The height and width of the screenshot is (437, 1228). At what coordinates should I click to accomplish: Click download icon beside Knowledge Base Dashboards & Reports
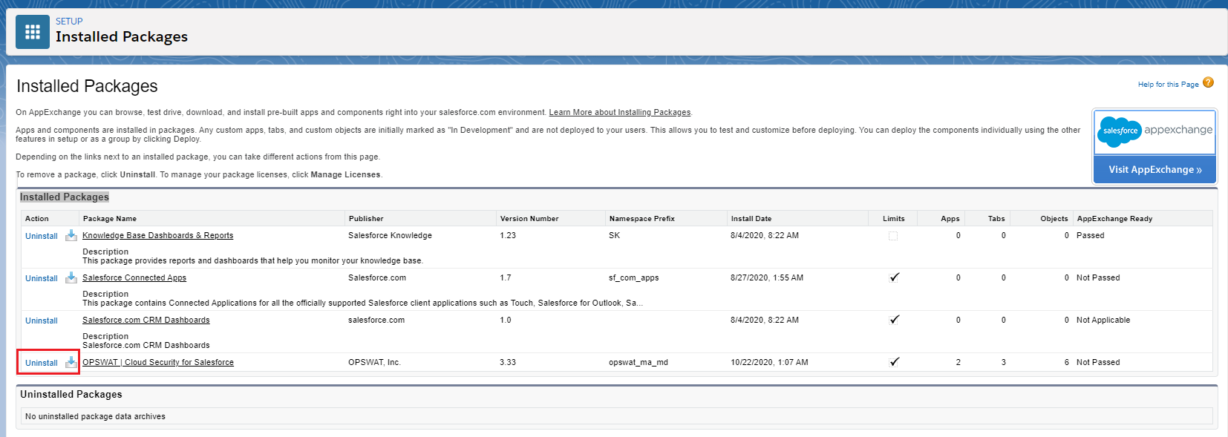click(71, 235)
